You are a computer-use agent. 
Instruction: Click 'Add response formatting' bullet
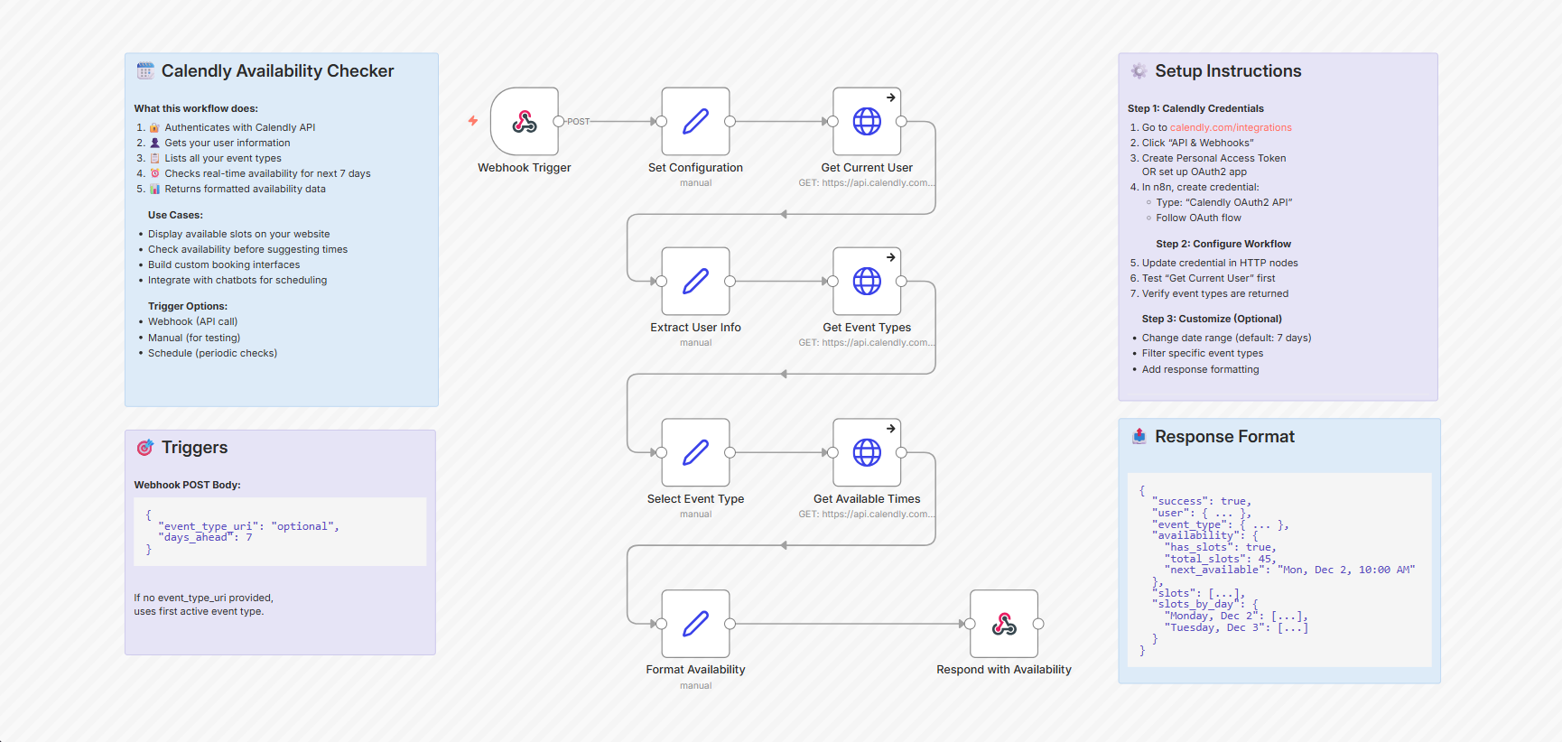pyautogui.click(x=1200, y=369)
